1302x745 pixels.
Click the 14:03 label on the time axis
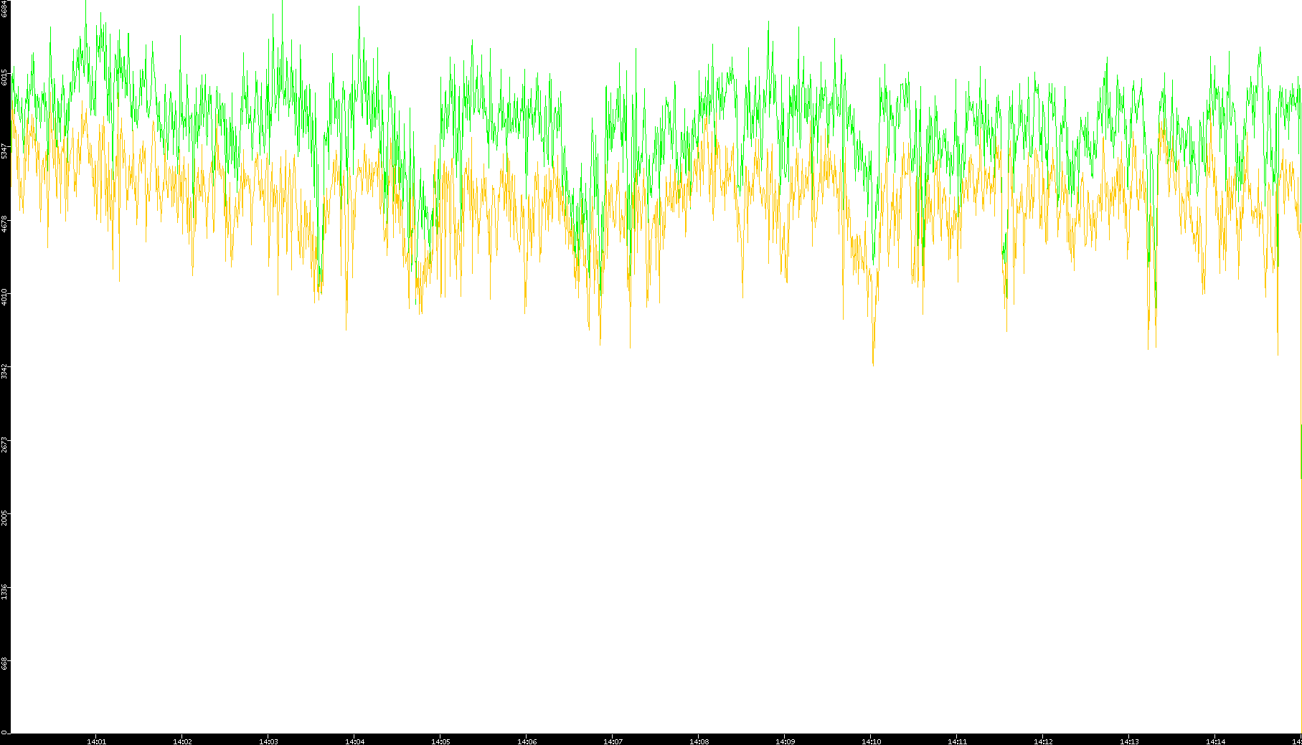point(269,741)
